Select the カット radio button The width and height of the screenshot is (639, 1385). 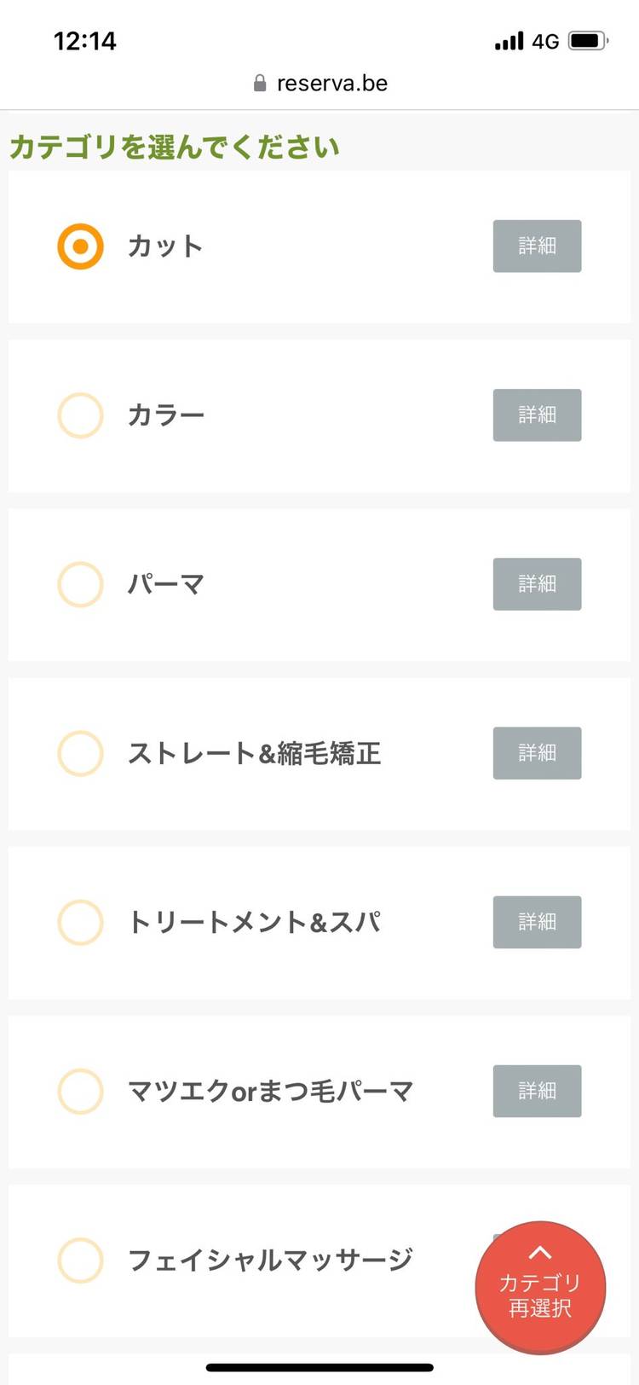[80, 246]
